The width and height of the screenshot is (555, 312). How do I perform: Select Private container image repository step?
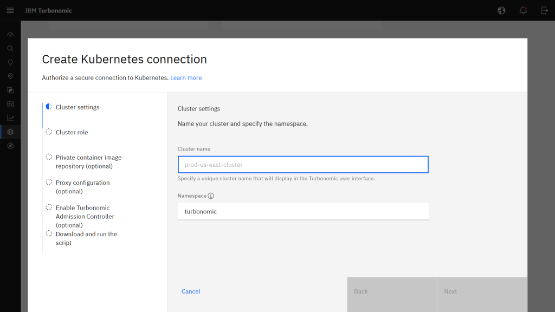[88, 161]
